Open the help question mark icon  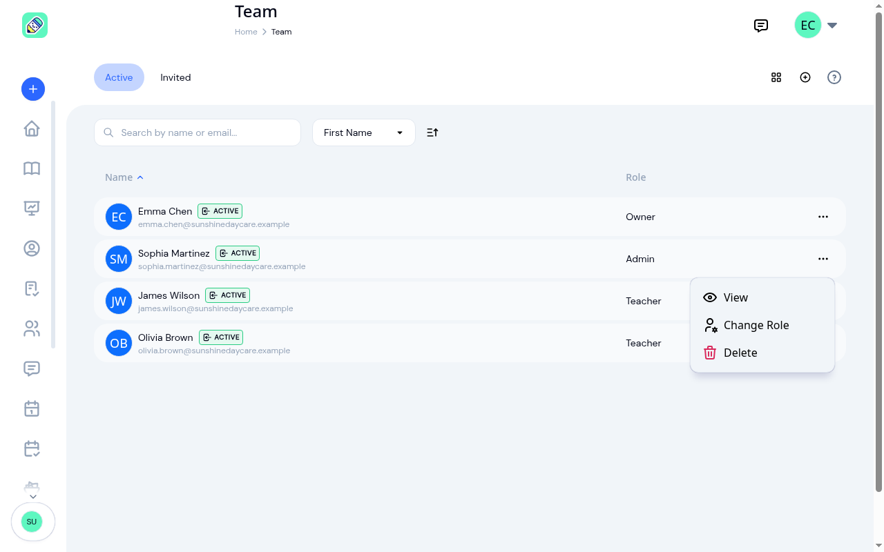click(834, 77)
